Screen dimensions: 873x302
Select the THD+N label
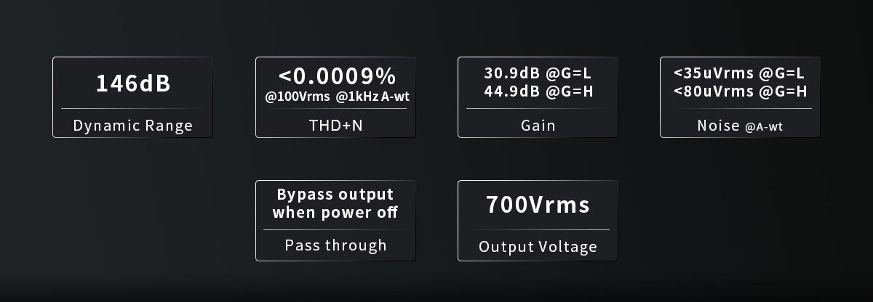335,126
